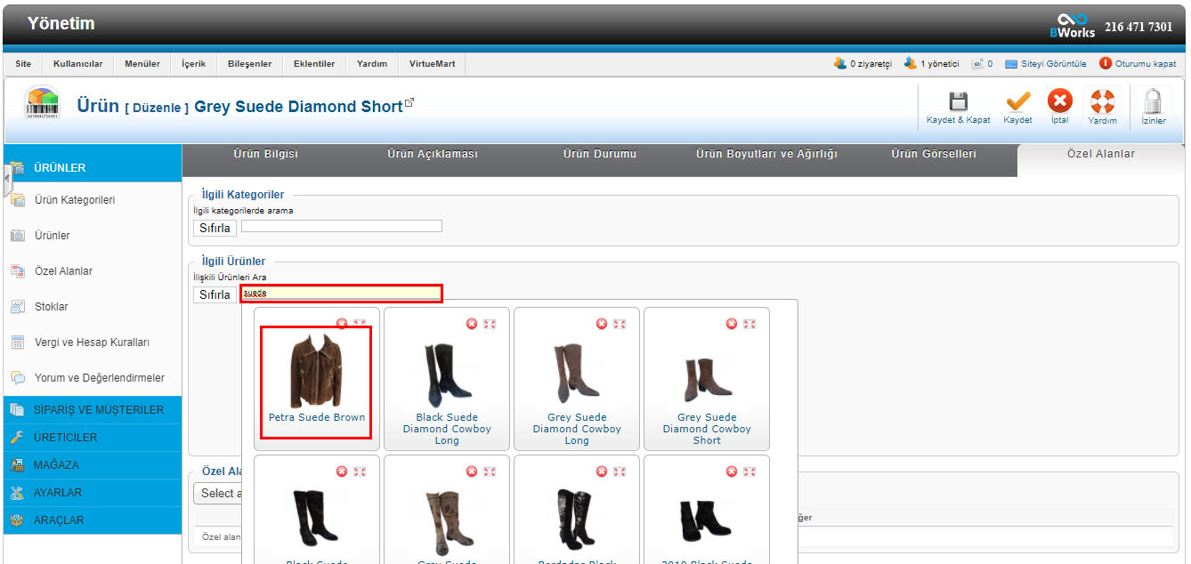Image resolution: width=1191 pixels, height=564 pixels.
Task: Log out via Oturumu kapat
Action: (x=1138, y=64)
